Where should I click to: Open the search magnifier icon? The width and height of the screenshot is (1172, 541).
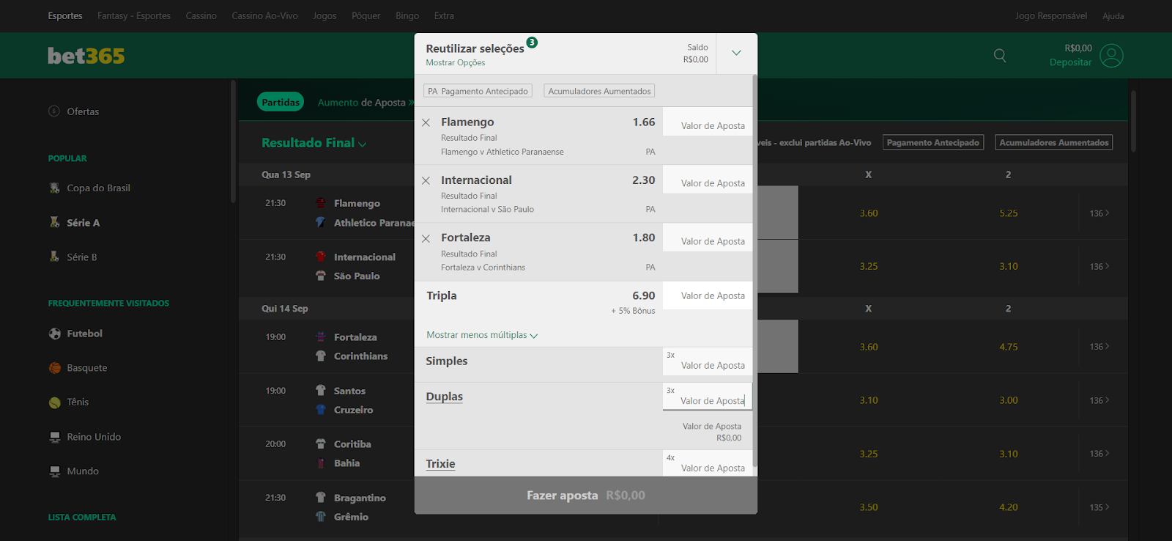coord(1000,55)
